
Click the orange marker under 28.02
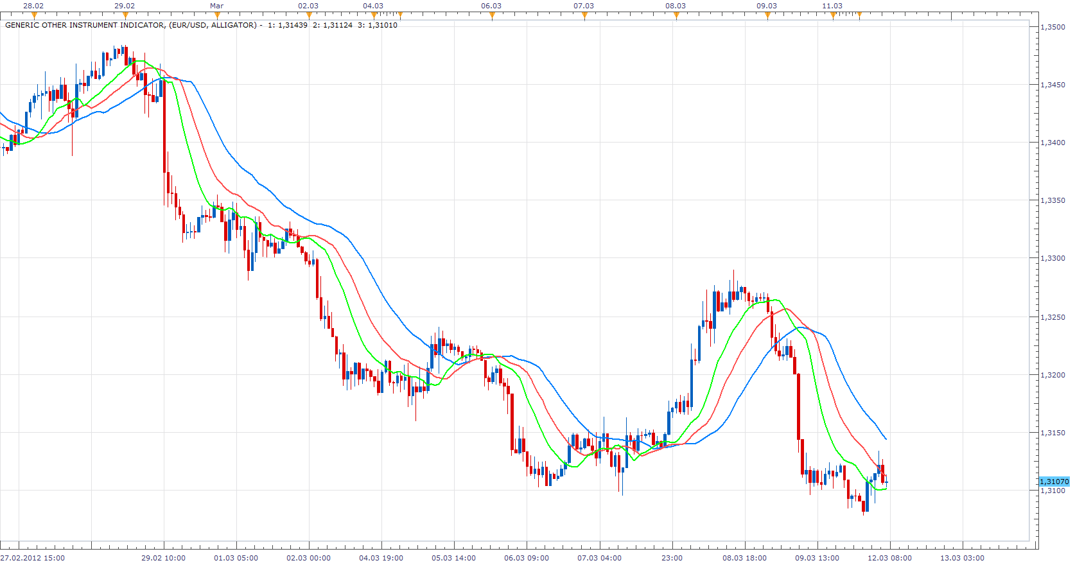click(34, 15)
